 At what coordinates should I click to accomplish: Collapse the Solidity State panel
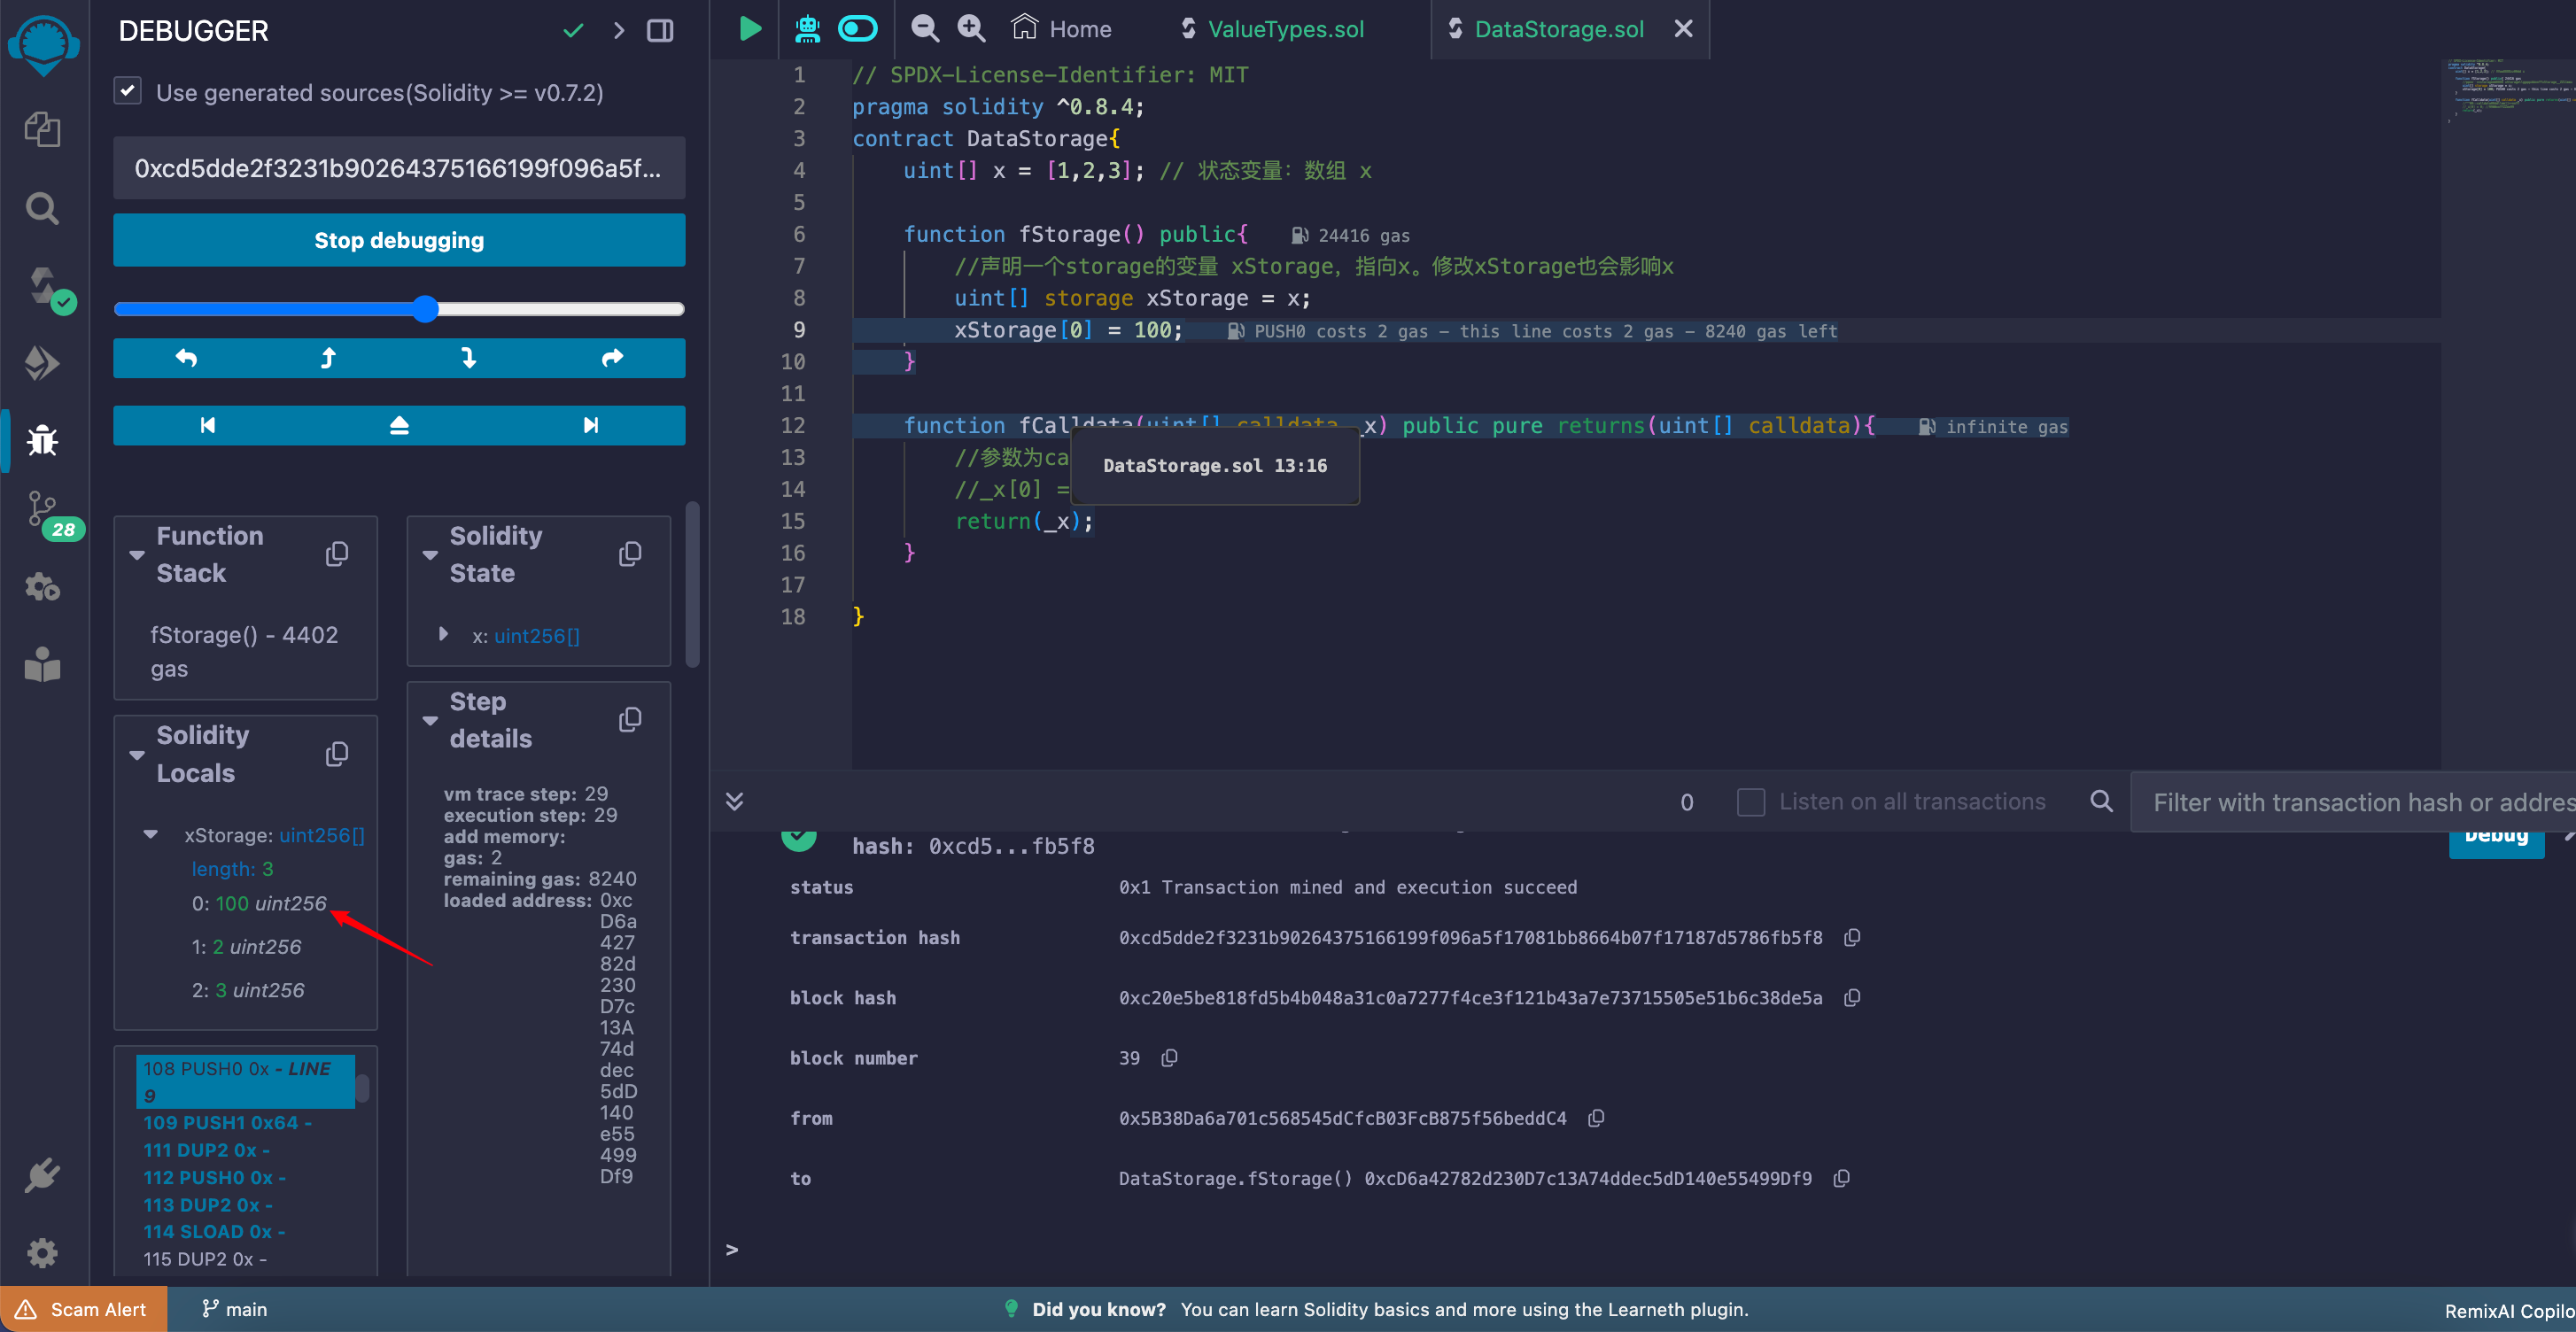pos(430,555)
